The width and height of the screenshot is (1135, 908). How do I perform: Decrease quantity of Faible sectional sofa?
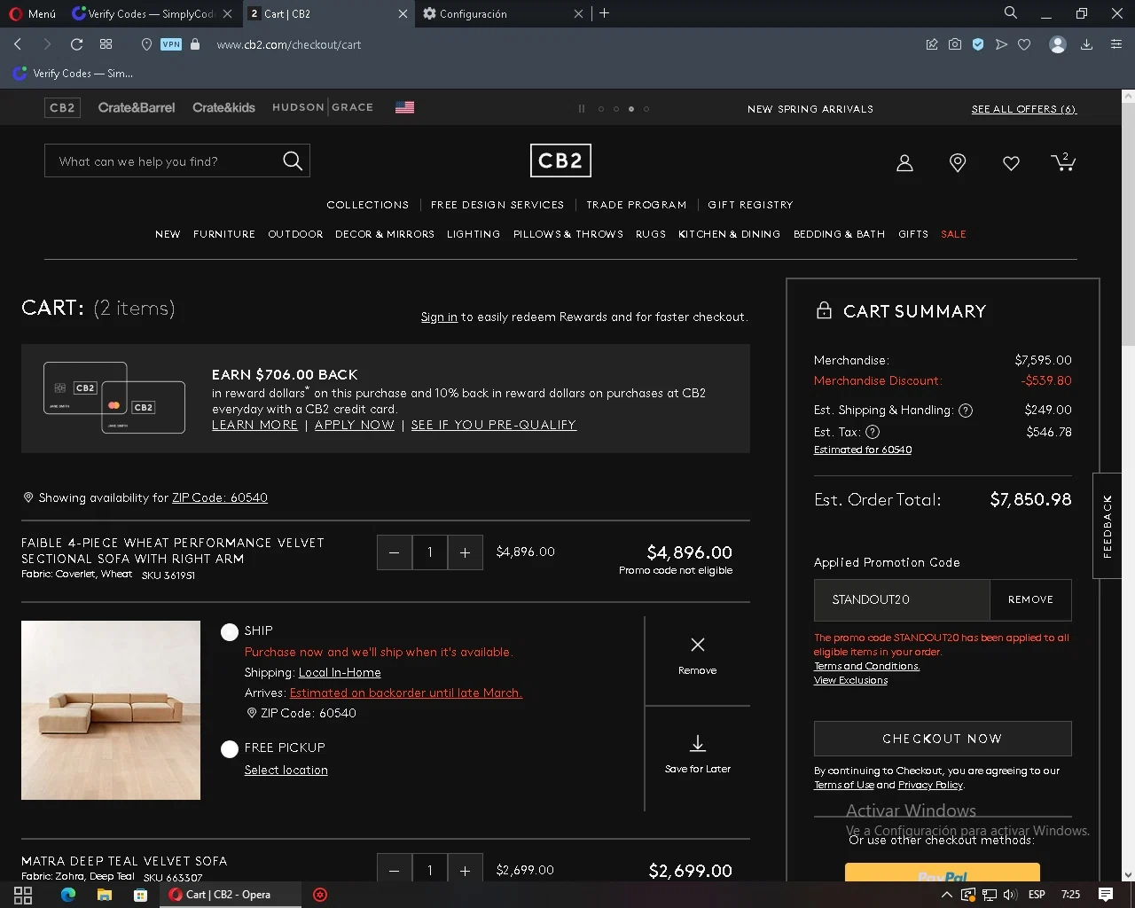[x=395, y=552]
